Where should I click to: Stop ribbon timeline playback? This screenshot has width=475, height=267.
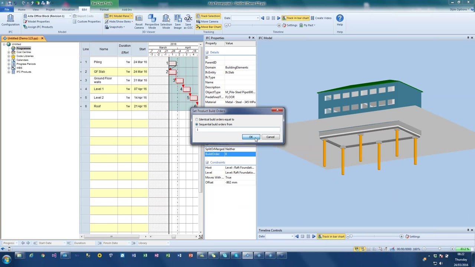(x=268, y=18)
